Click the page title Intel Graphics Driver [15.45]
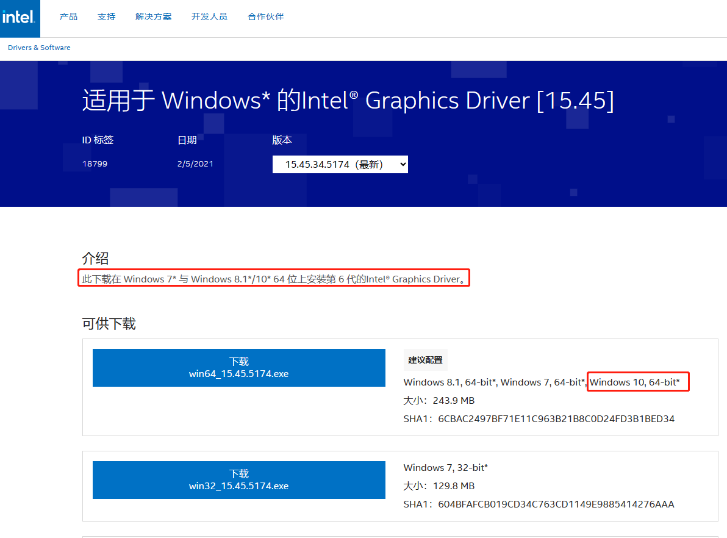This screenshot has height=538, width=727. (x=348, y=100)
